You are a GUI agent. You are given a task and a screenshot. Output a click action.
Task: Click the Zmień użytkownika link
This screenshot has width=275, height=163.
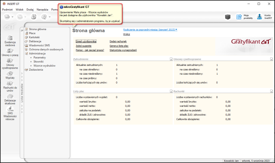pos(86,41)
